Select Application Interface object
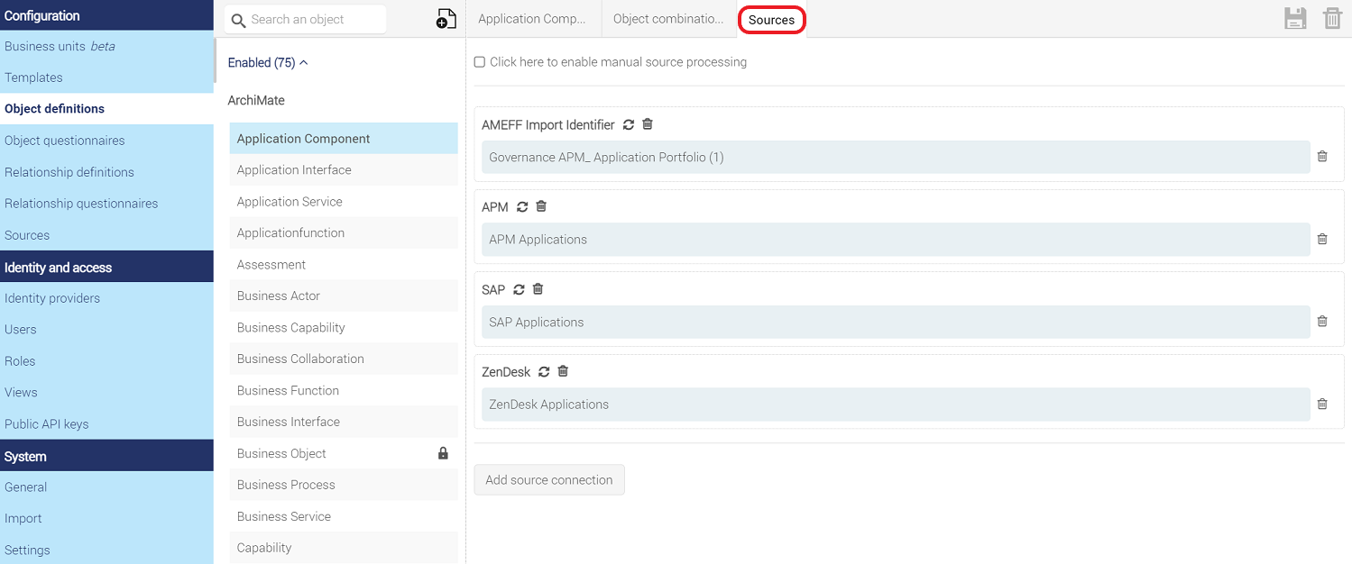The image size is (1352, 564). coord(344,170)
